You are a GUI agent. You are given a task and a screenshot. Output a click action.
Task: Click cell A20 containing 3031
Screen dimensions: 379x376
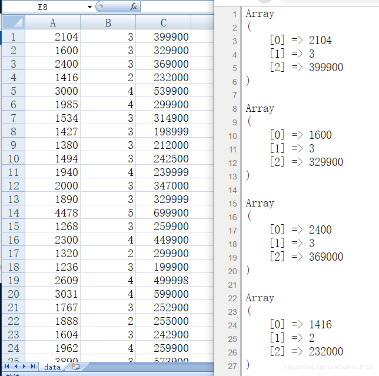click(53, 294)
